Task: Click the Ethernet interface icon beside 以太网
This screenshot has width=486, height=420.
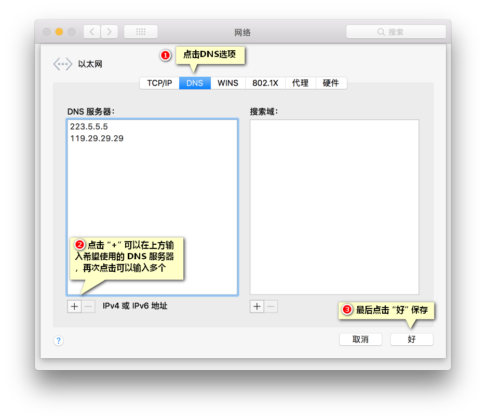Action: click(62, 63)
